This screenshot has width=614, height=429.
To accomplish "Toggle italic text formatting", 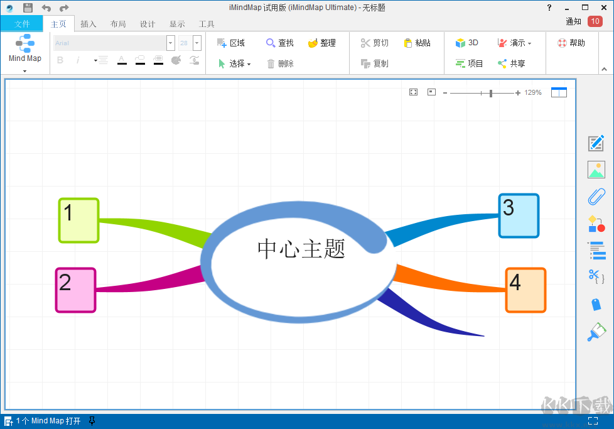I will 77,60.
